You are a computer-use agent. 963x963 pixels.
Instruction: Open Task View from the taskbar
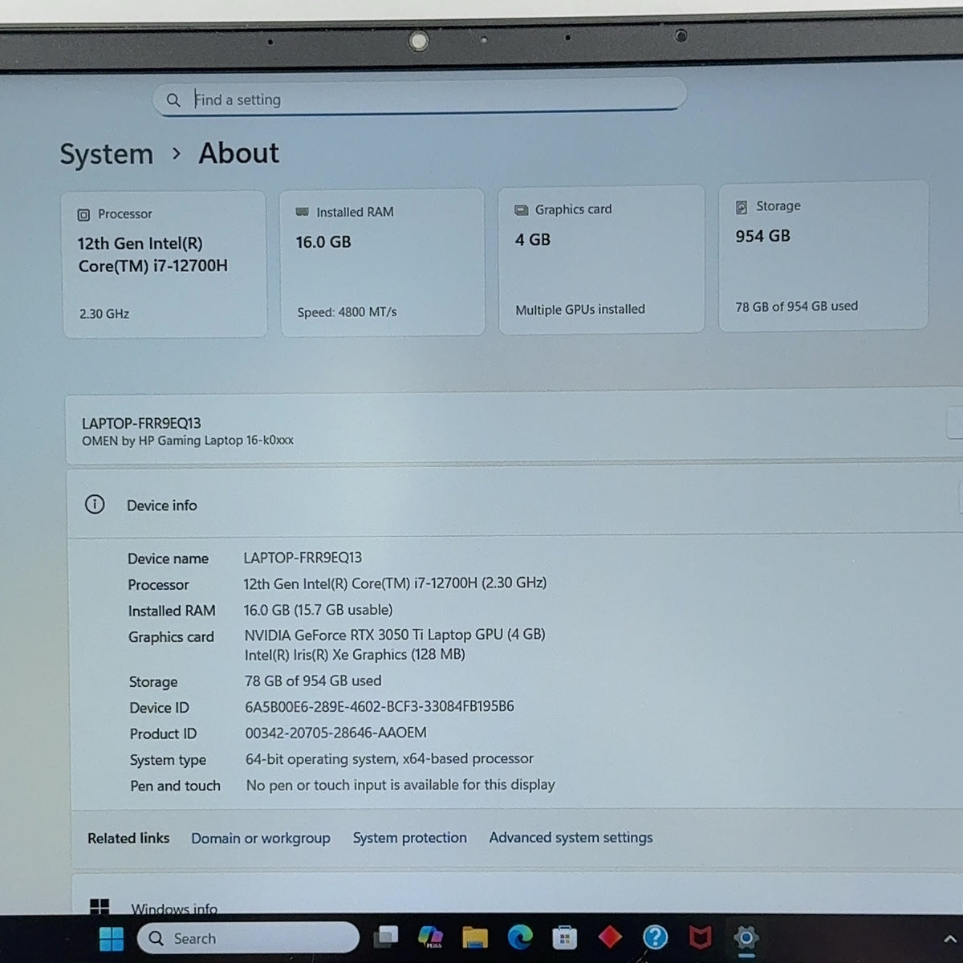pos(387,937)
